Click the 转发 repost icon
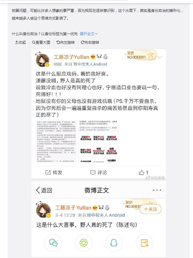Viewport: 193px width, 258px height. point(48,172)
